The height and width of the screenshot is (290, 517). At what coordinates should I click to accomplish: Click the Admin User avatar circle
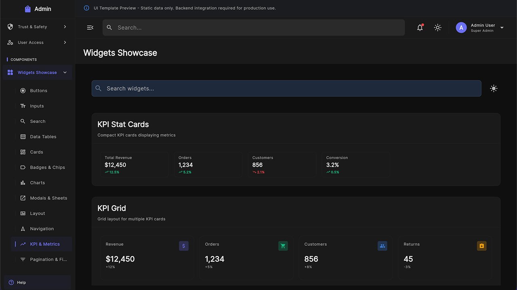coord(461,27)
